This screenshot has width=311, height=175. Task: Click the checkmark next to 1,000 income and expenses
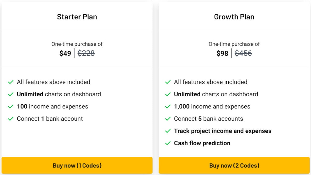pos(167,106)
